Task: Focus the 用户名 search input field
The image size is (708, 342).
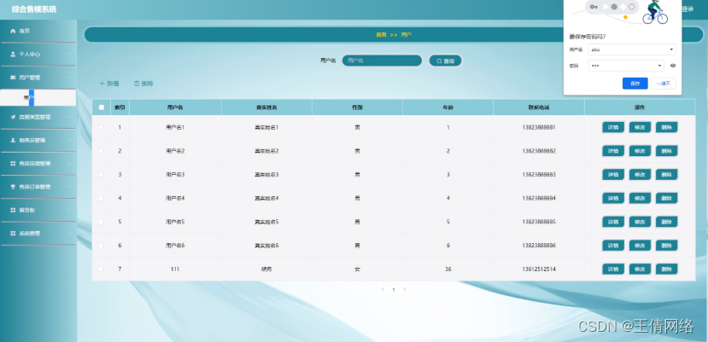Action: click(x=382, y=61)
